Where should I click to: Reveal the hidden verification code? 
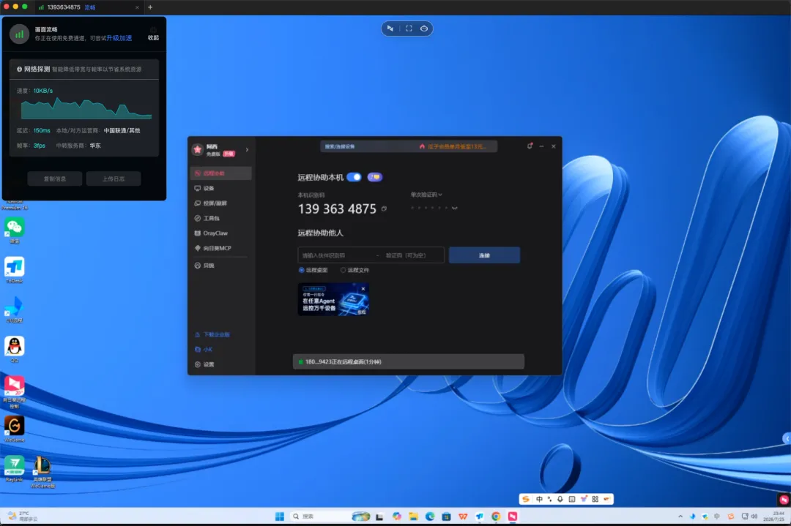[x=455, y=208]
